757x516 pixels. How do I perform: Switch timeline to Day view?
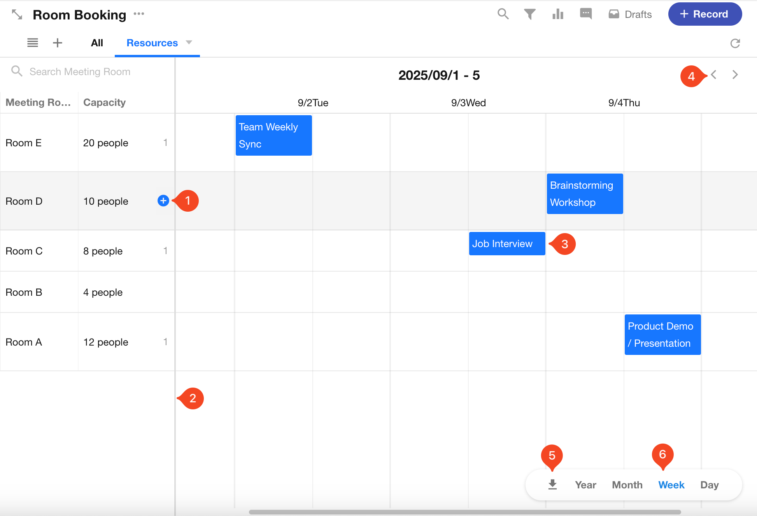click(x=709, y=485)
